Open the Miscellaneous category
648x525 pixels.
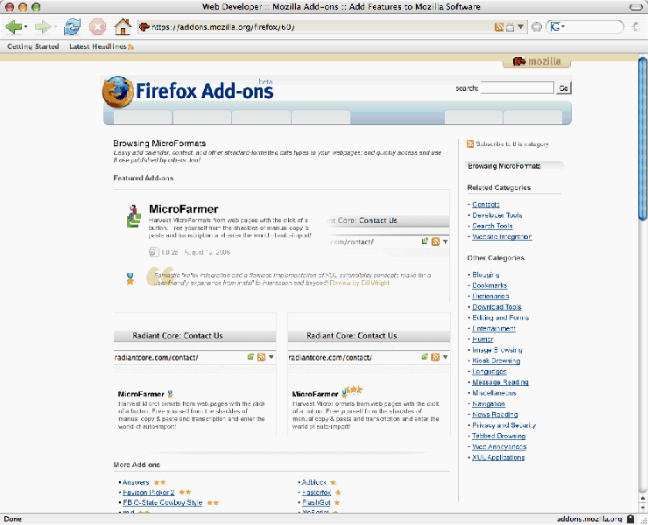click(494, 393)
